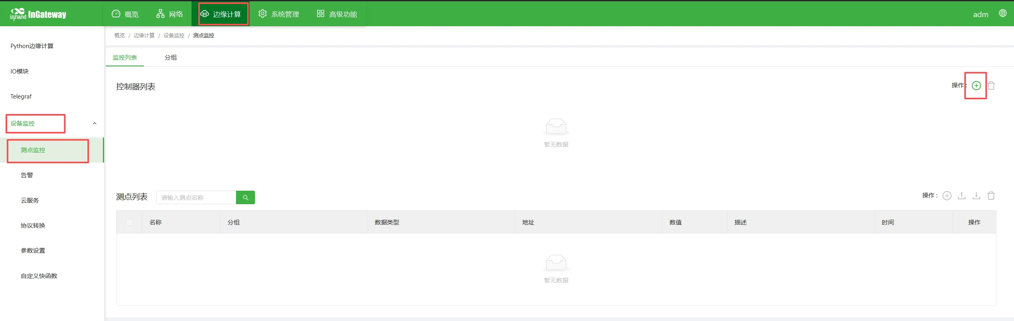Import measuring points via upload icon
Viewport: 1014px width, 321px height.
tap(962, 195)
